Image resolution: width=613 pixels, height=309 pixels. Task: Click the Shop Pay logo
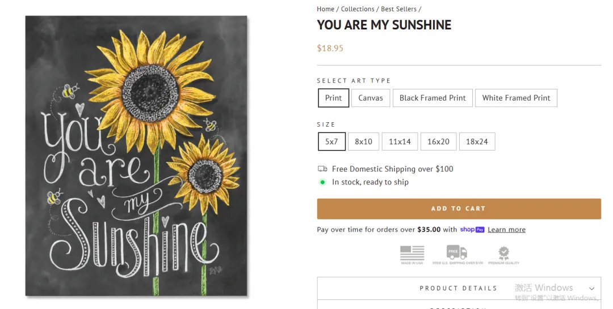tap(472, 229)
